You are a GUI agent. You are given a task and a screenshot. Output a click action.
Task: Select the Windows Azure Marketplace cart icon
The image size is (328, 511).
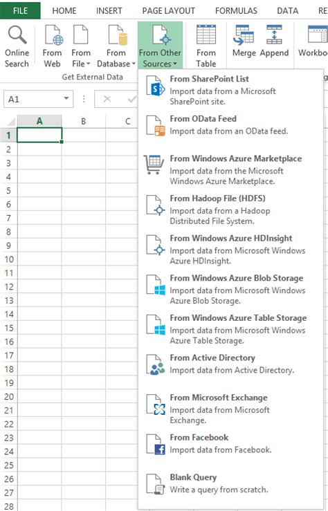[154, 165]
